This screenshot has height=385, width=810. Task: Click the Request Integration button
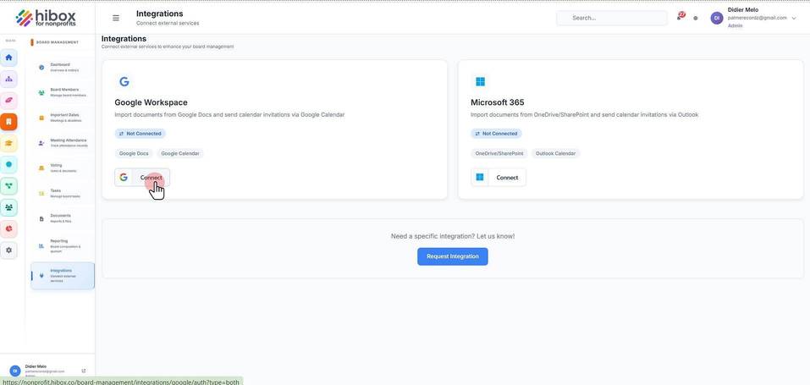(x=453, y=256)
